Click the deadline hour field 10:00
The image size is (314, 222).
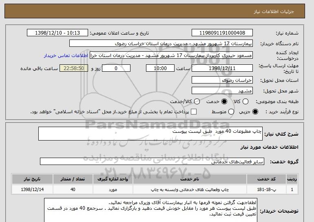point(160,68)
